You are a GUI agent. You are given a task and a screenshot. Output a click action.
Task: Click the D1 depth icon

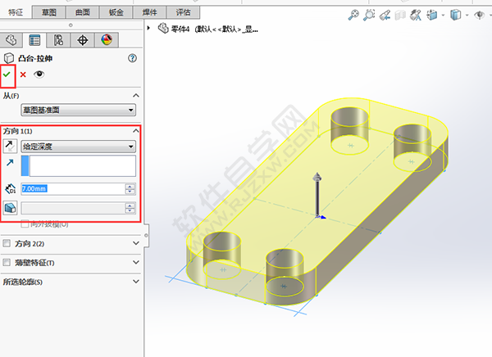(11, 188)
